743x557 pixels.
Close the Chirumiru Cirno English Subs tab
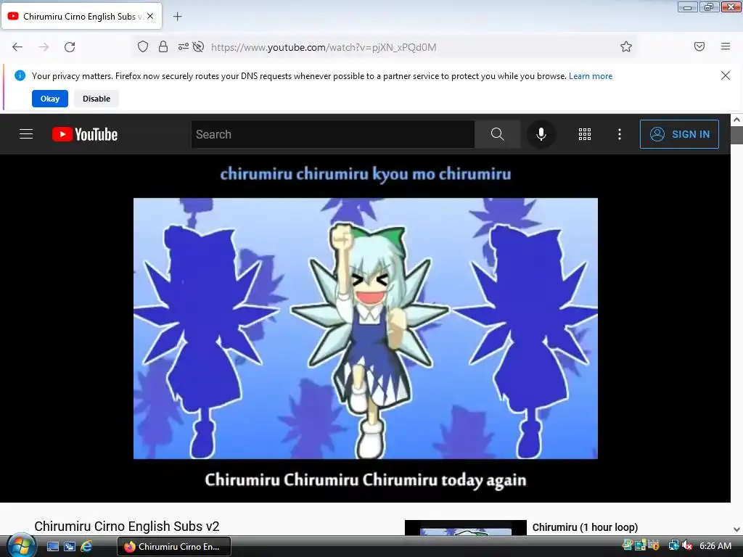150,16
